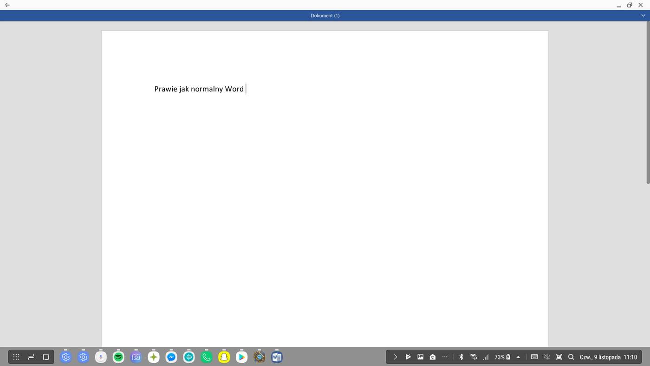Screen dimensions: 650x366
Task: Open Snapchat app in the taskbar
Action: (224, 357)
